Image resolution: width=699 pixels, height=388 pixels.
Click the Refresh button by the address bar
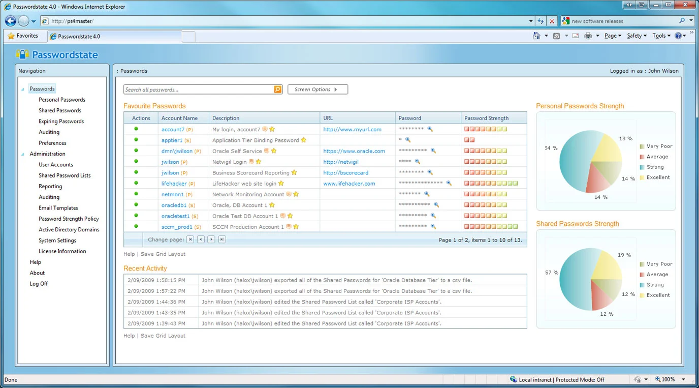coord(541,21)
